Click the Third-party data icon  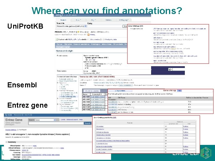[x=104, y=39]
